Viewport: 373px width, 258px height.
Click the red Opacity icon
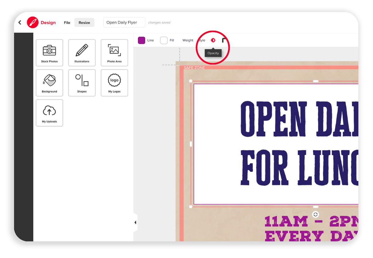pos(213,40)
